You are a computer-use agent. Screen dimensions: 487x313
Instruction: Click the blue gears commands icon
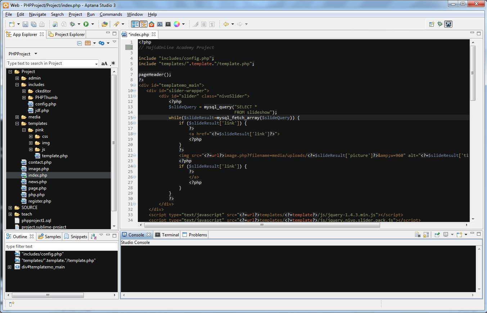[102, 43]
